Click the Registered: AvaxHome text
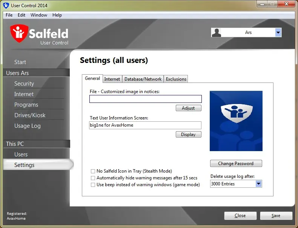 point(17,216)
